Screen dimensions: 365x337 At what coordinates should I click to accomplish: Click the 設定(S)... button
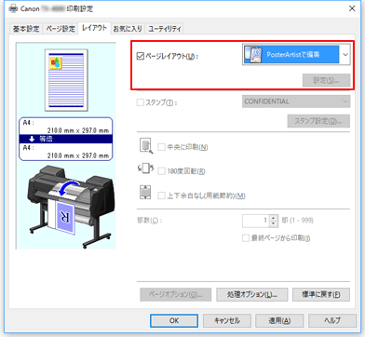pyautogui.click(x=326, y=80)
